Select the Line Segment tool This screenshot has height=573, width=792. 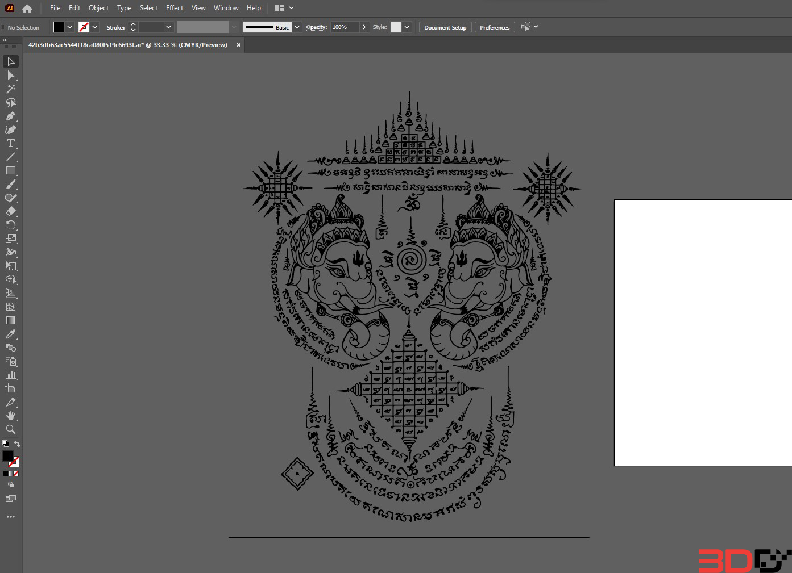(x=11, y=157)
